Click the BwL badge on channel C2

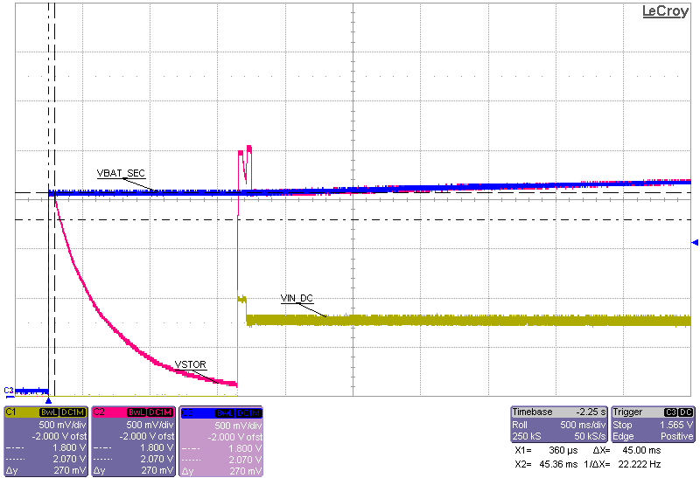(x=136, y=412)
